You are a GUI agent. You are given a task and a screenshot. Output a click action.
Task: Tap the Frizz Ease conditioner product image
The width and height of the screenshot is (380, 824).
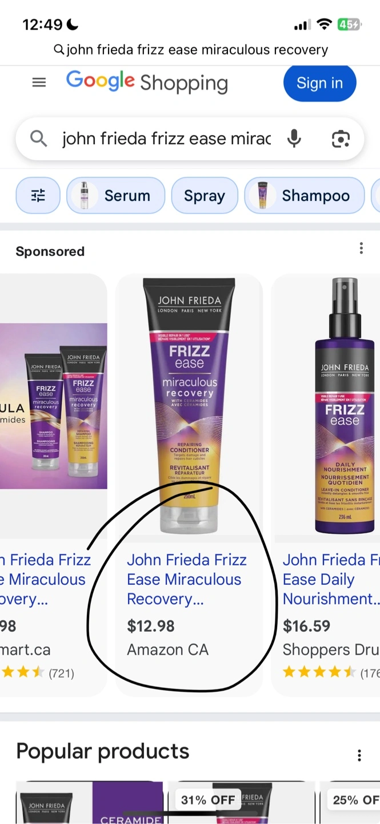(x=189, y=406)
